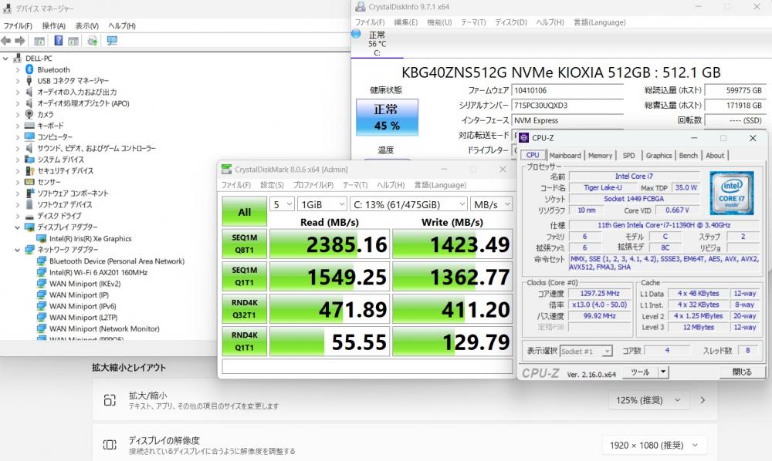Open the 設定(S) menu in CrystalDiskMark
Screen dimensions: 772x461
pyautogui.click(x=272, y=185)
